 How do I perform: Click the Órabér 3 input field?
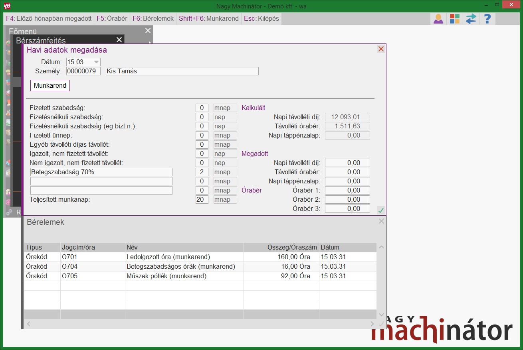point(347,208)
